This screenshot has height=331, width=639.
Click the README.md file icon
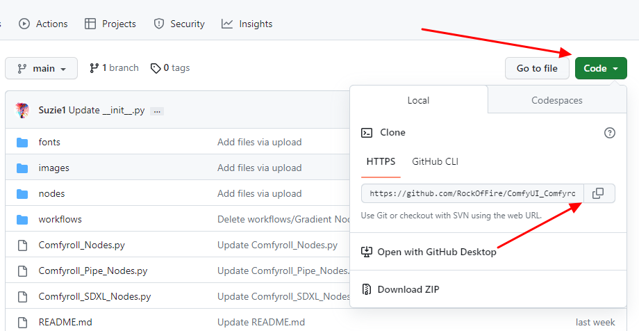(22, 323)
